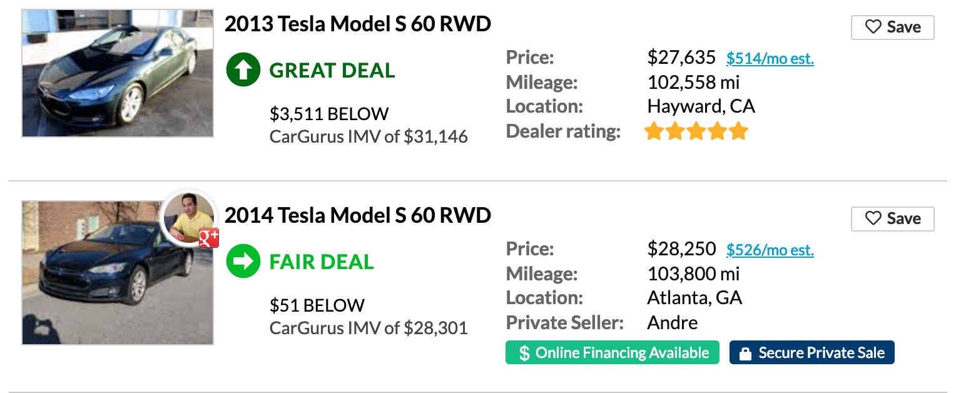956x393 pixels.
Task: Save the 2014 Tesla Model S listing
Action: click(x=893, y=218)
